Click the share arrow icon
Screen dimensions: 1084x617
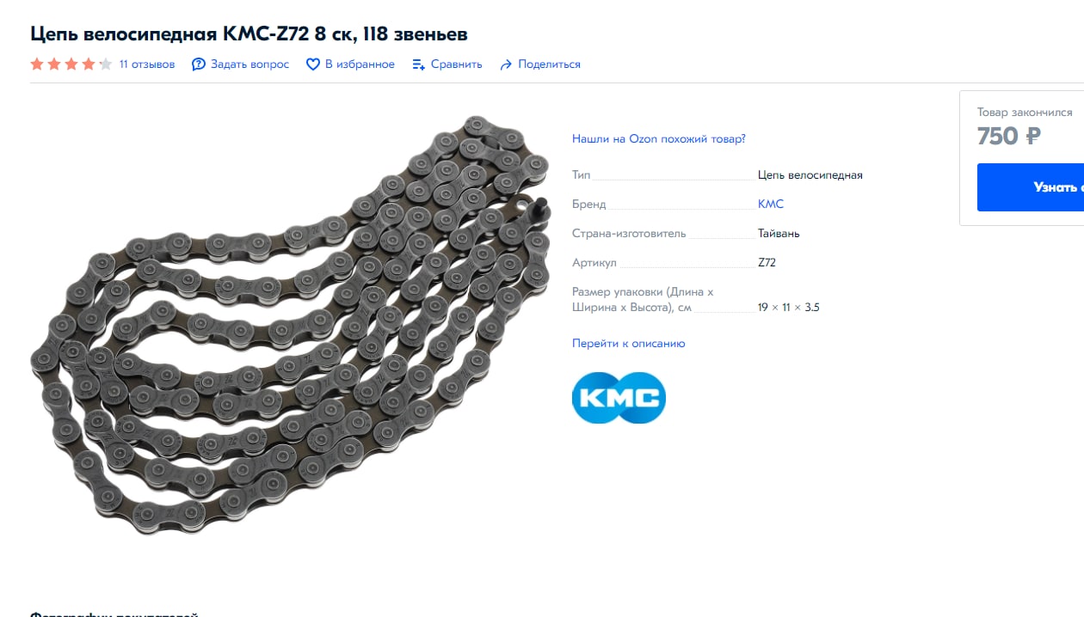[506, 64]
